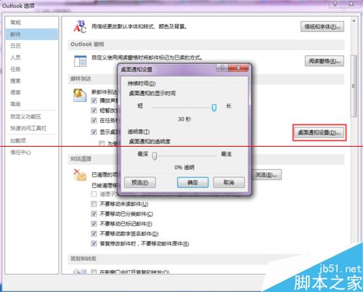This screenshot has width=363, height=292.
Task: Select 邮件 in Outlook options sidebar
Action: pyautogui.click(x=32, y=34)
